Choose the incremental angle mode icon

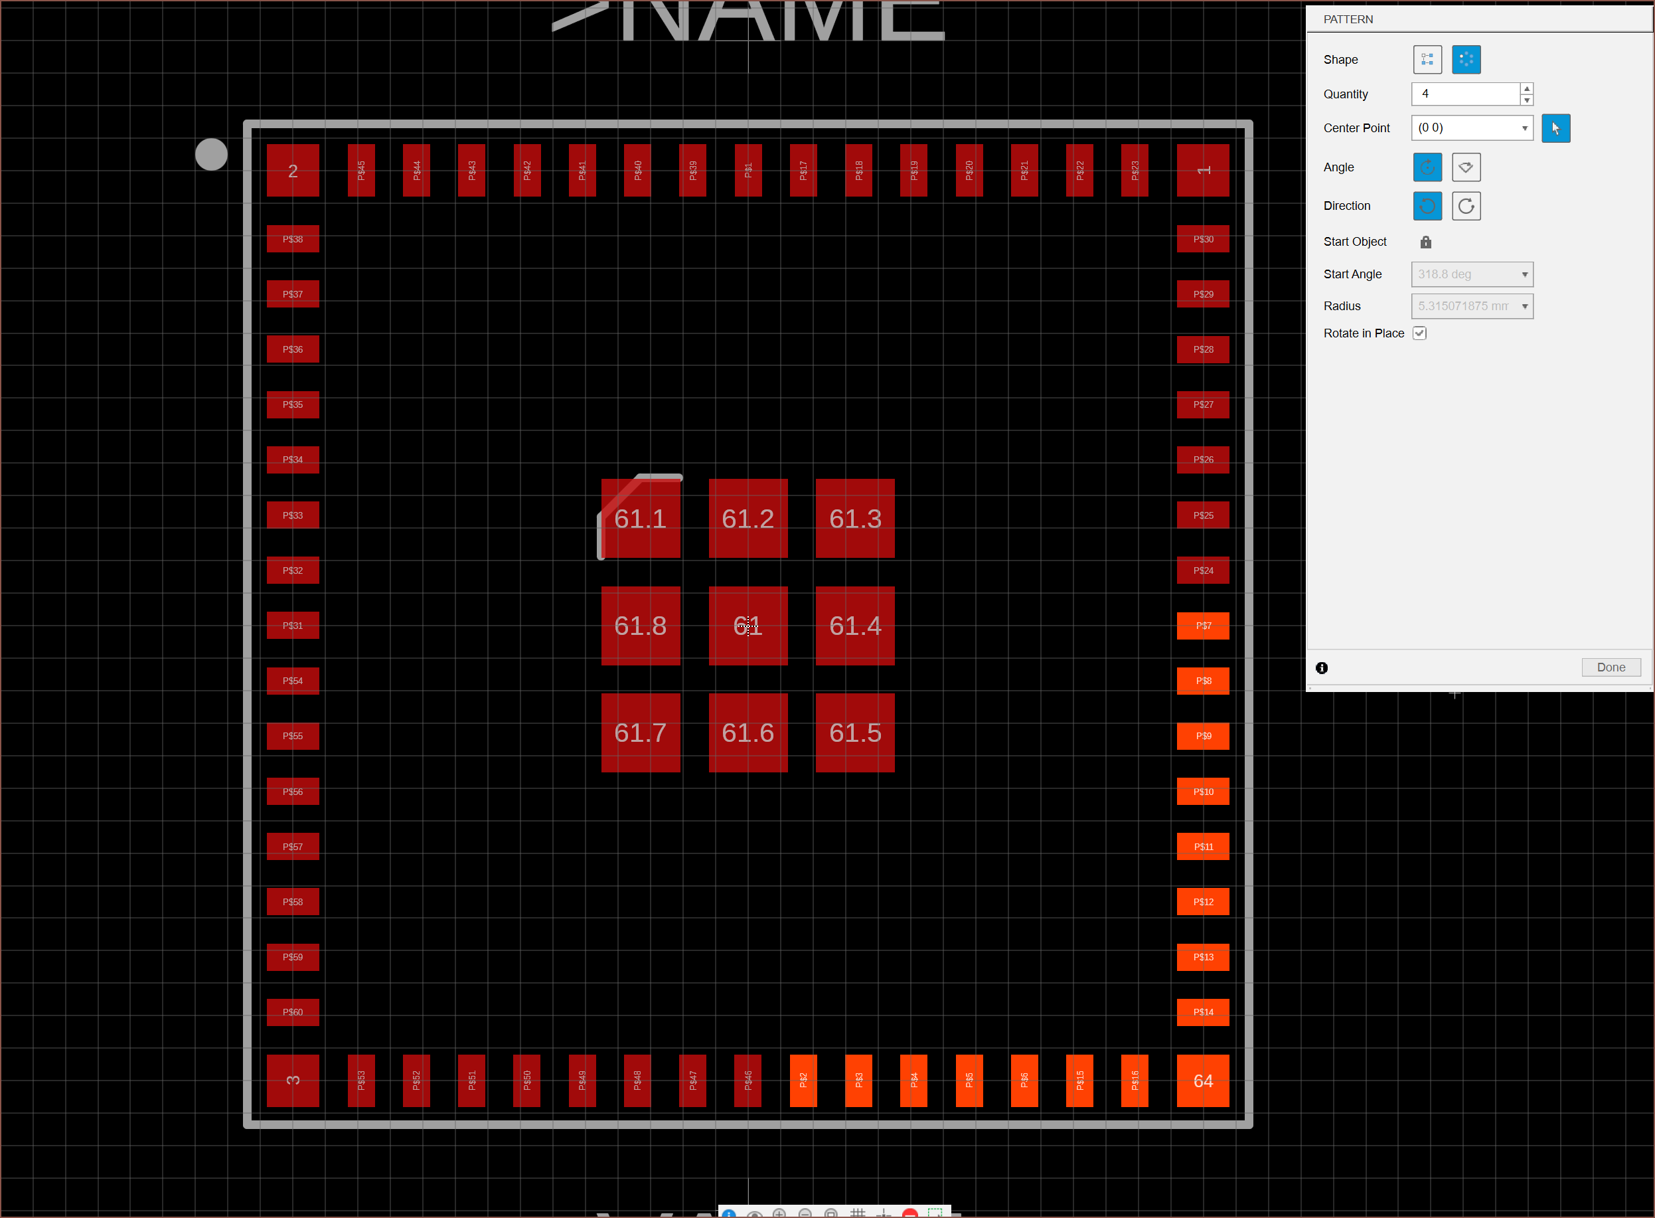point(1466,167)
